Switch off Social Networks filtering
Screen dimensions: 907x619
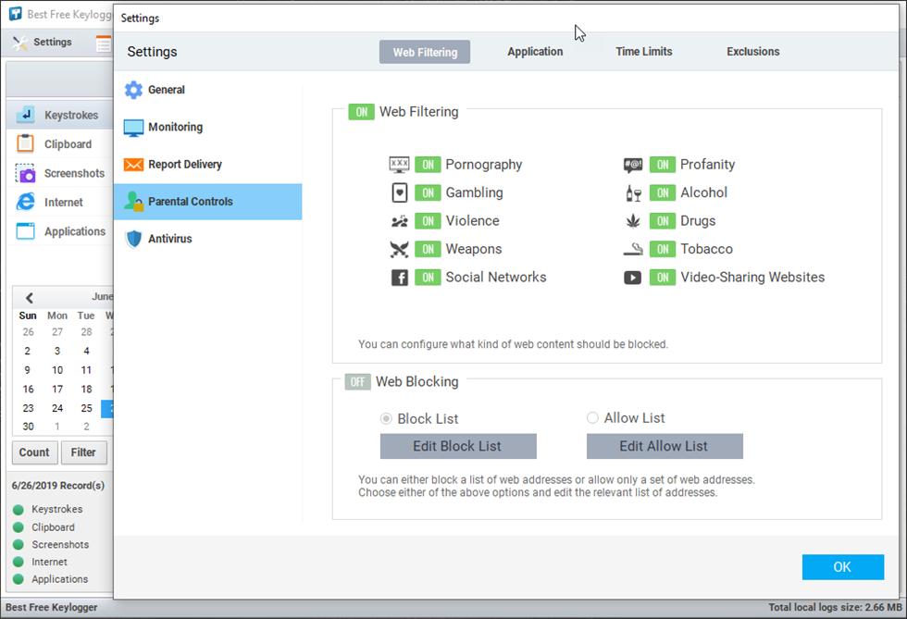coord(428,277)
